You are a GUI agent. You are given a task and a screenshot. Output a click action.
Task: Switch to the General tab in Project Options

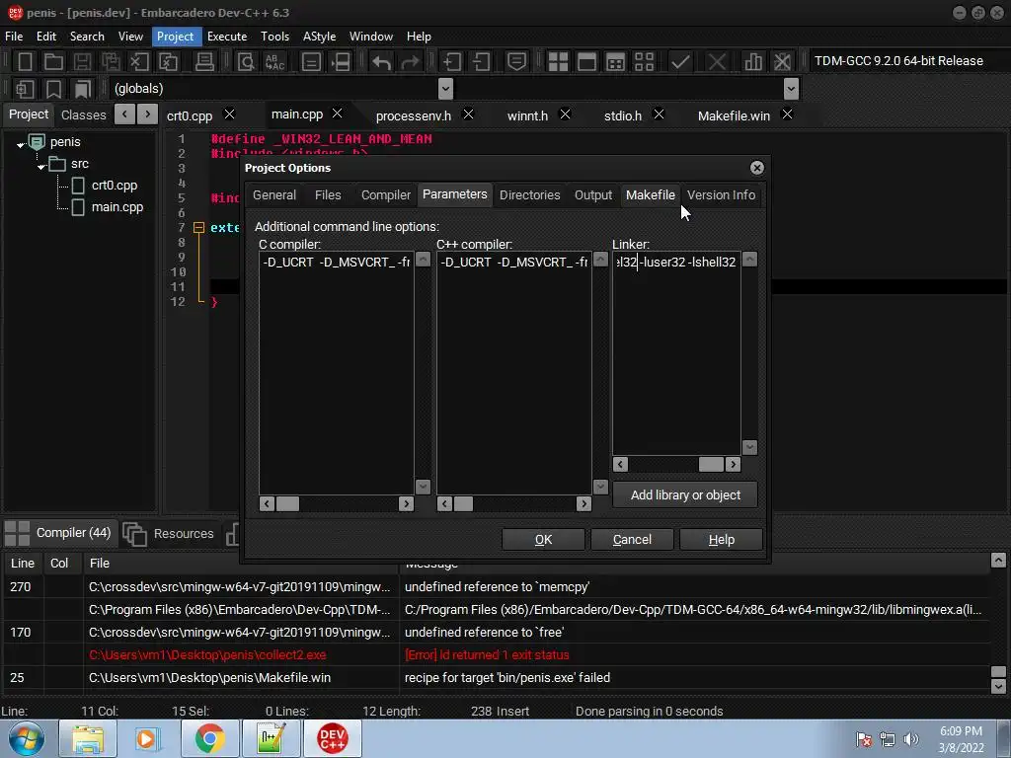(x=274, y=195)
